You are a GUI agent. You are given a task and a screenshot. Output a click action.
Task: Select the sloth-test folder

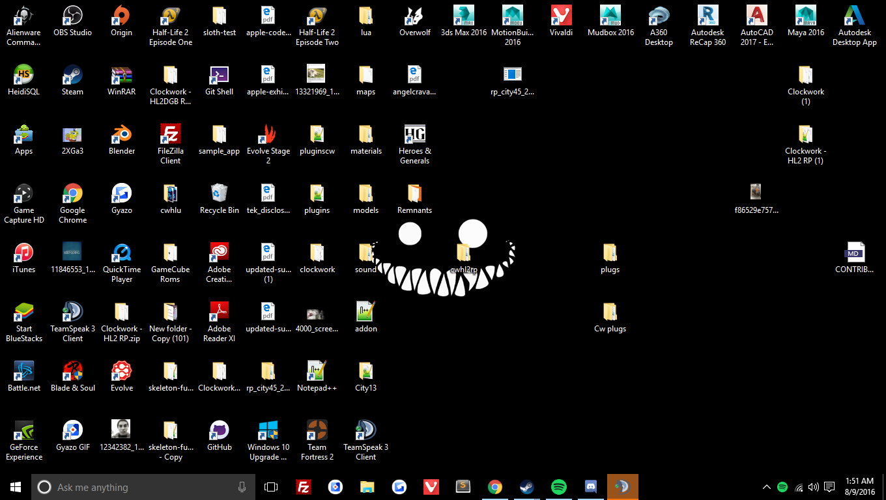(x=219, y=21)
